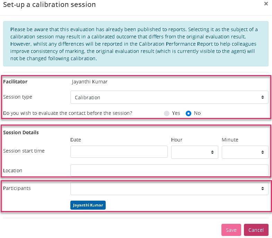Click the Facilitator name Jayanthi Kumar text
Image resolution: width=272 pixels, height=238 pixels.
90,82
